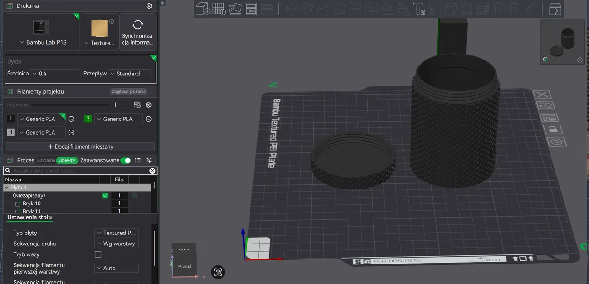Click filament 3 gray color swatch
This screenshot has height=284, width=589.
click(x=11, y=133)
